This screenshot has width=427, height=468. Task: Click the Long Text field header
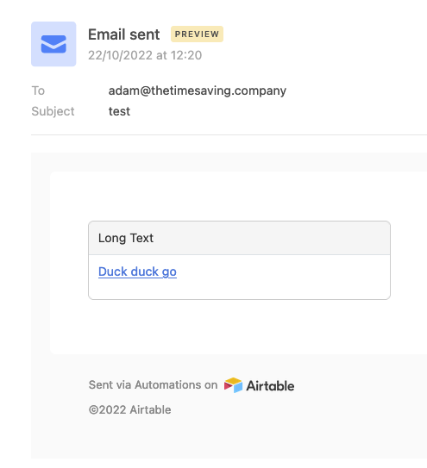tap(239, 238)
